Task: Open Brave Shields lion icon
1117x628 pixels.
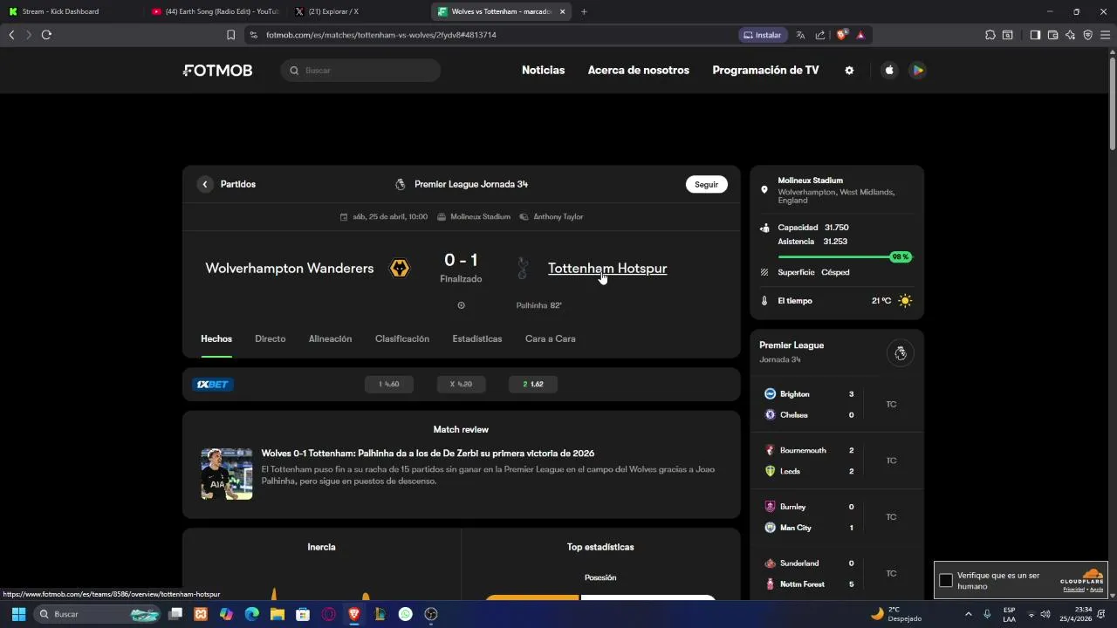Action: (x=842, y=35)
